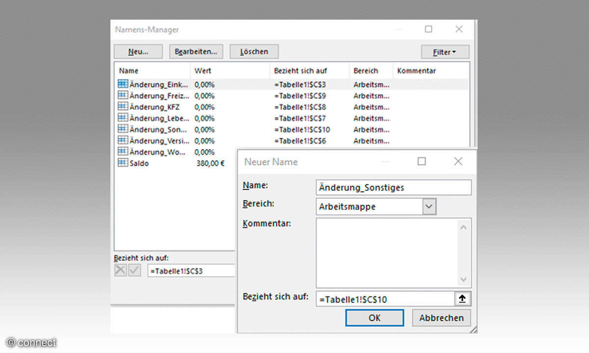The width and height of the screenshot is (589, 353).
Task: Click the Bezieht sich auf column header
Action: click(x=310, y=71)
